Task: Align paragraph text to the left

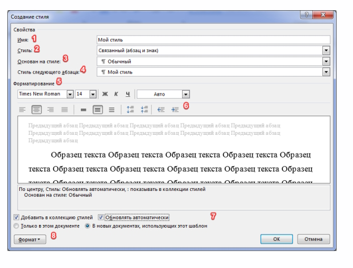Action: 23,109
